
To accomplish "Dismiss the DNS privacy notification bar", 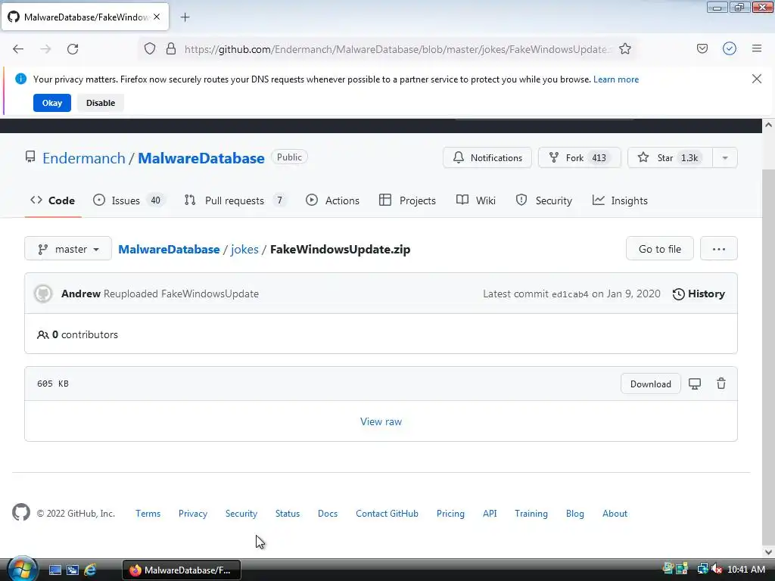I will click(x=757, y=79).
